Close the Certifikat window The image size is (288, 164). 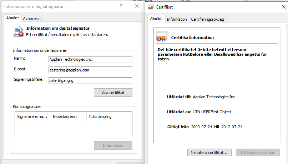(284, 7)
